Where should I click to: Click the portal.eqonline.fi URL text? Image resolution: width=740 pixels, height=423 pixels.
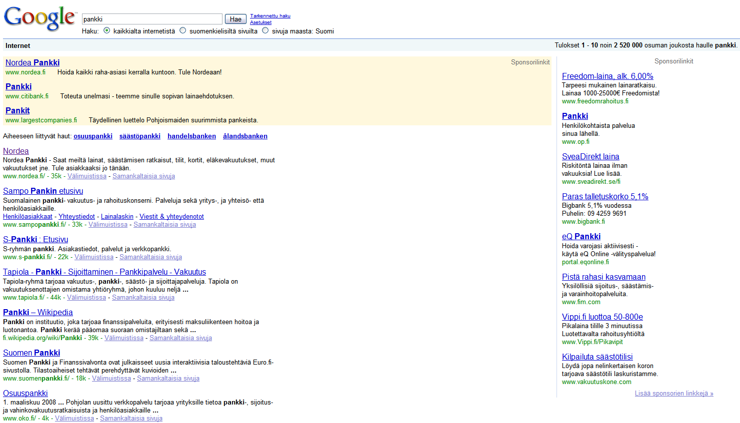[x=585, y=262]
